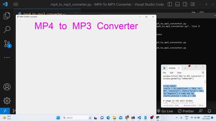Click UTF-8 encoding in Notepad status bar

click(201, 106)
